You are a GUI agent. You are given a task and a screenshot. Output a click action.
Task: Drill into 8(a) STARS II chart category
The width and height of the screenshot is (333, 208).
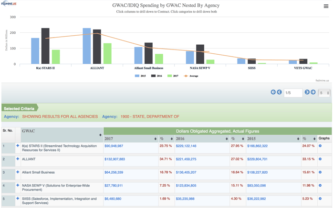[x=45, y=68]
